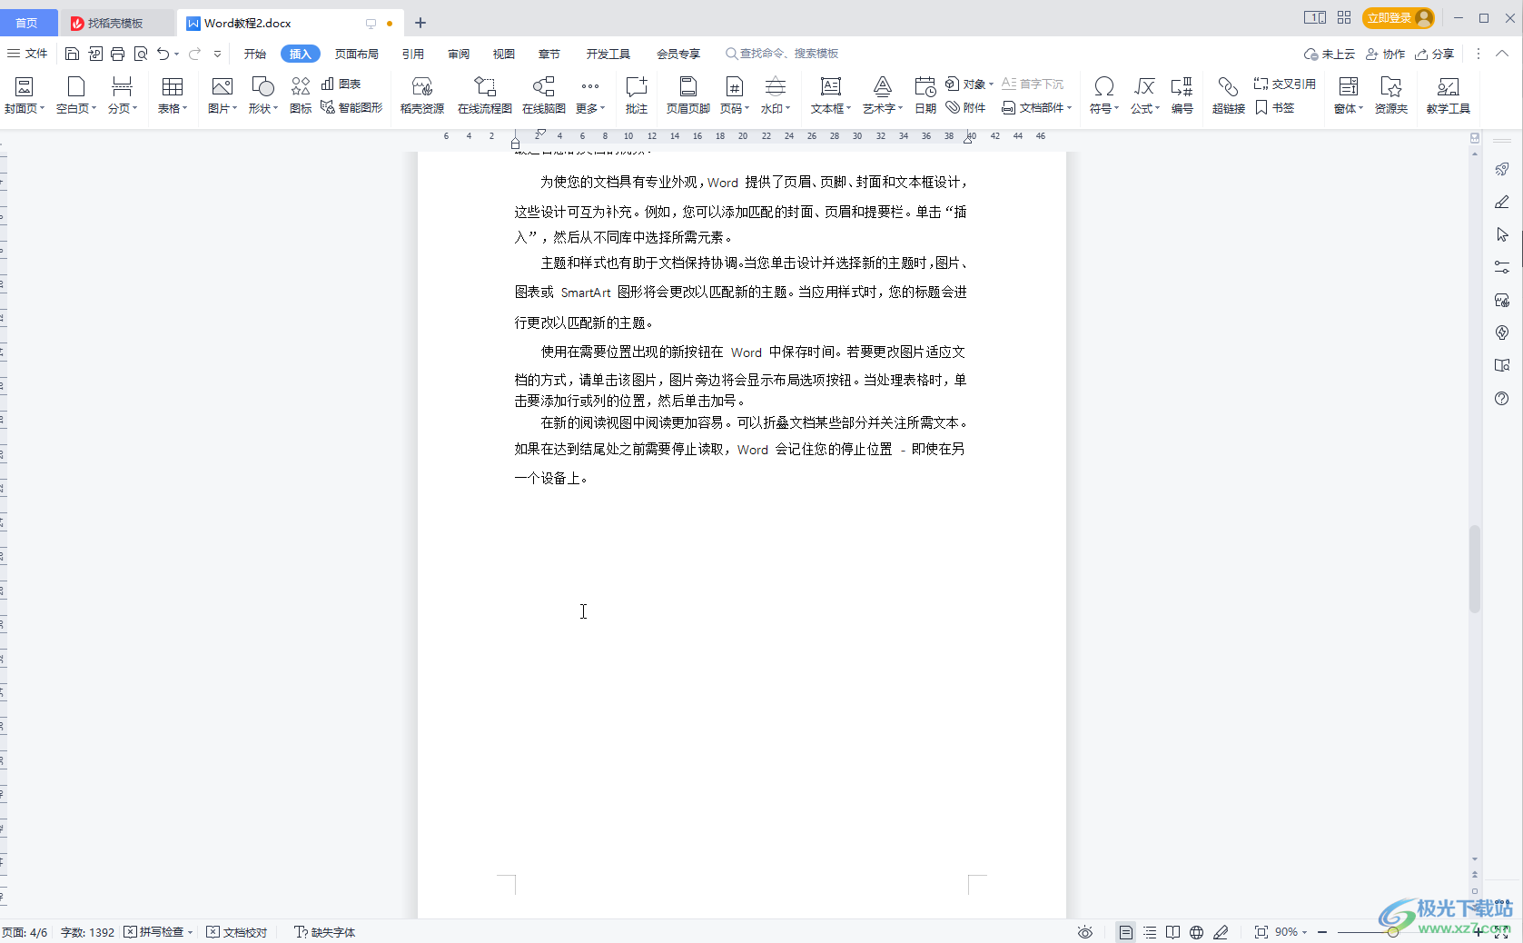
Task: Insert a chart
Action: pos(341,84)
